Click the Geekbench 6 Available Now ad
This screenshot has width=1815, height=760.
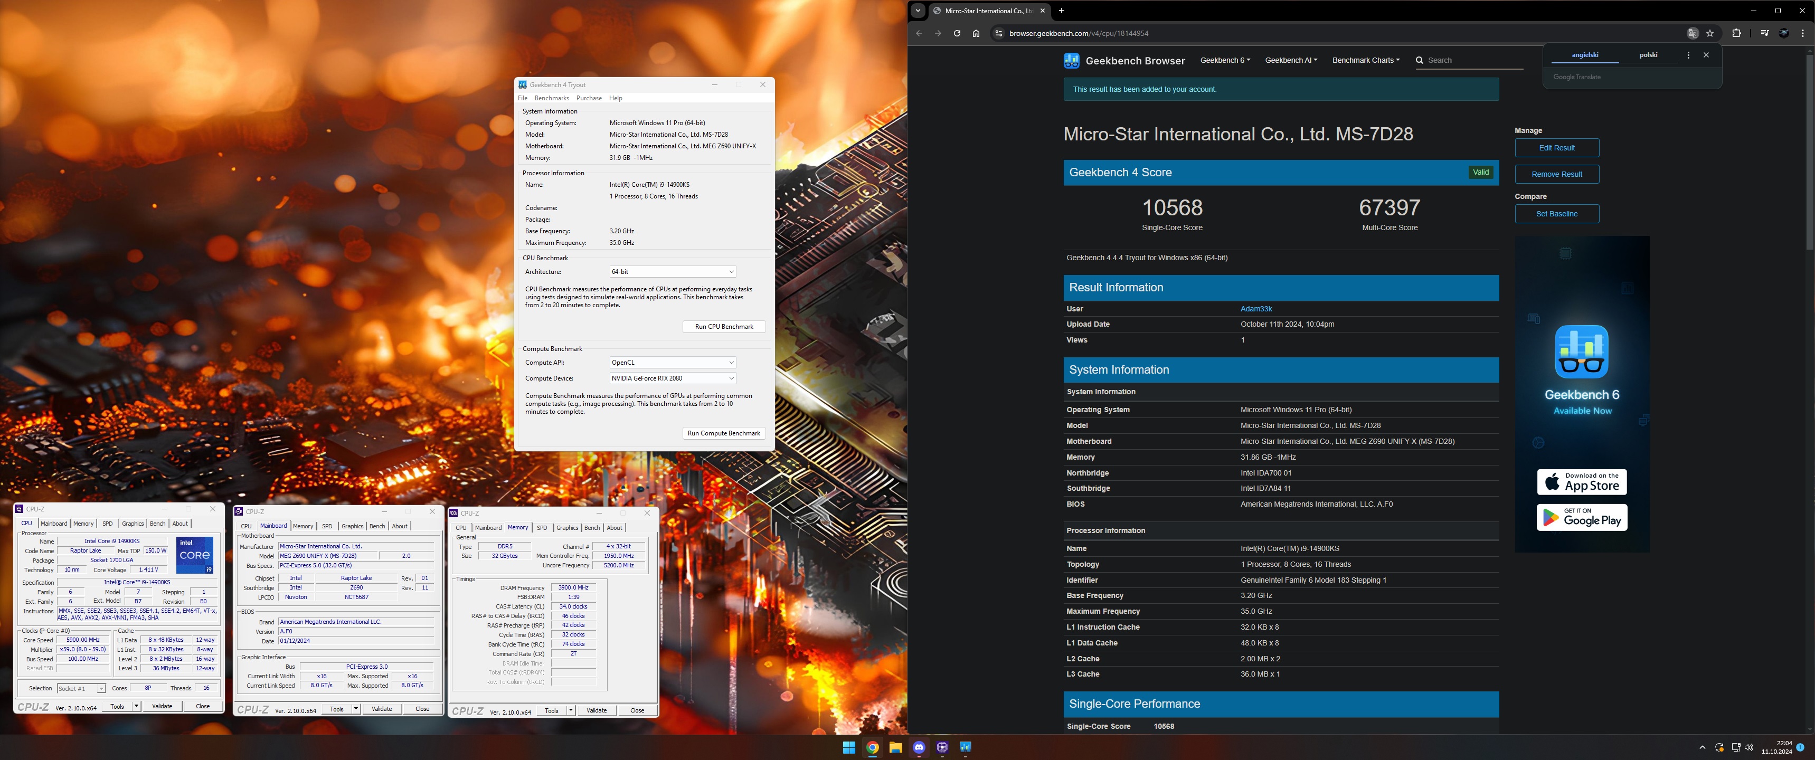click(1582, 394)
